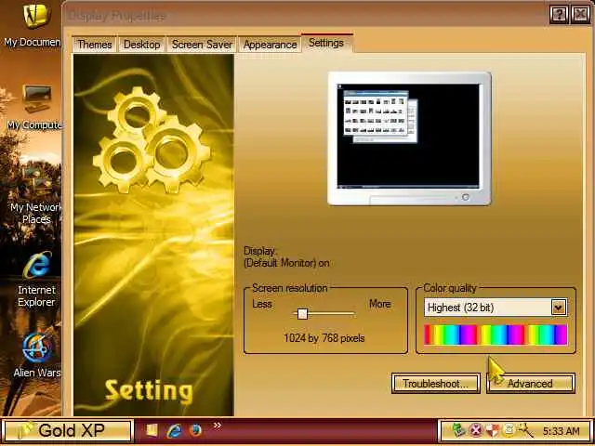Click the last tray icon before clock
This screenshot has height=446, width=595.
click(525, 430)
